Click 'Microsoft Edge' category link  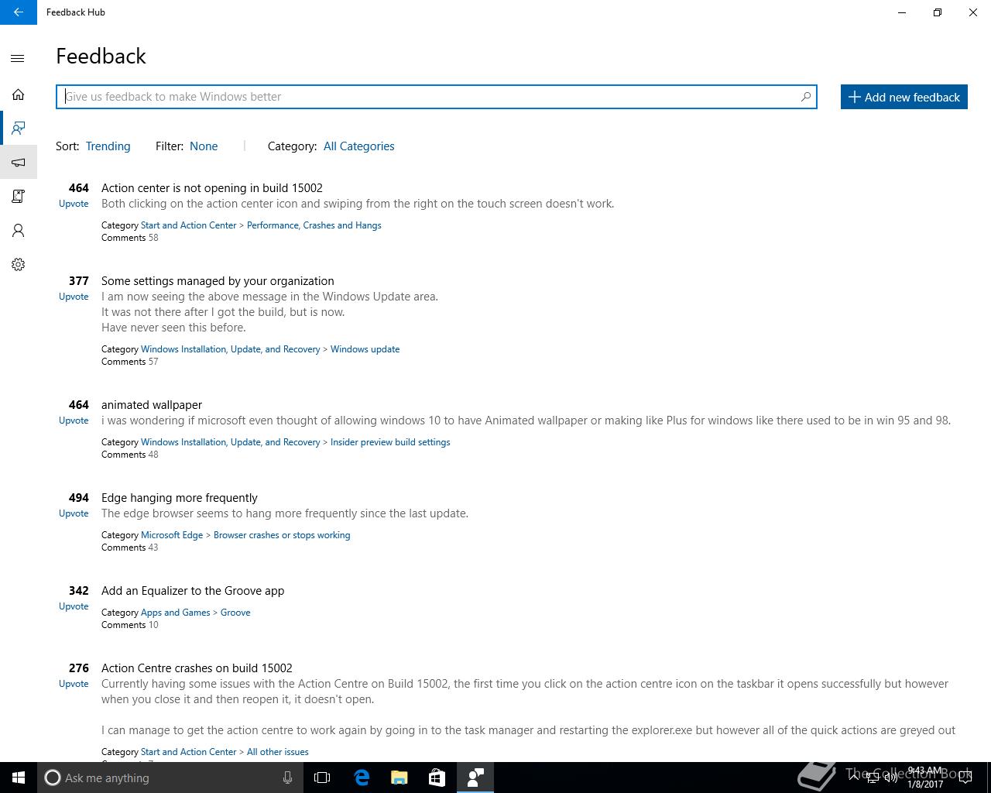click(172, 535)
